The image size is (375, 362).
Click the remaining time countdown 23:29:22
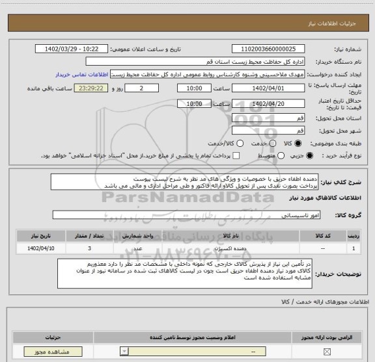[x=91, y=88]
